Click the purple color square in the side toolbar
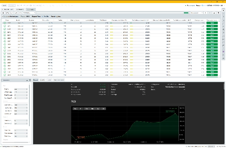Screen dimensions: 226x148 pyautogui.click(x=223, y=52)
